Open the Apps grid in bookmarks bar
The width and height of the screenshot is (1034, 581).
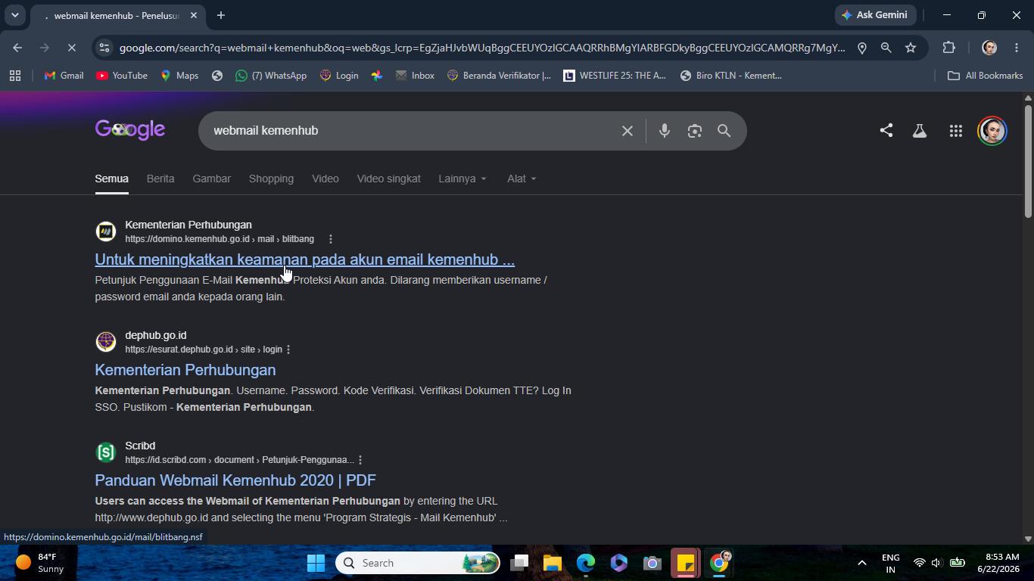[x=15, y=76]
